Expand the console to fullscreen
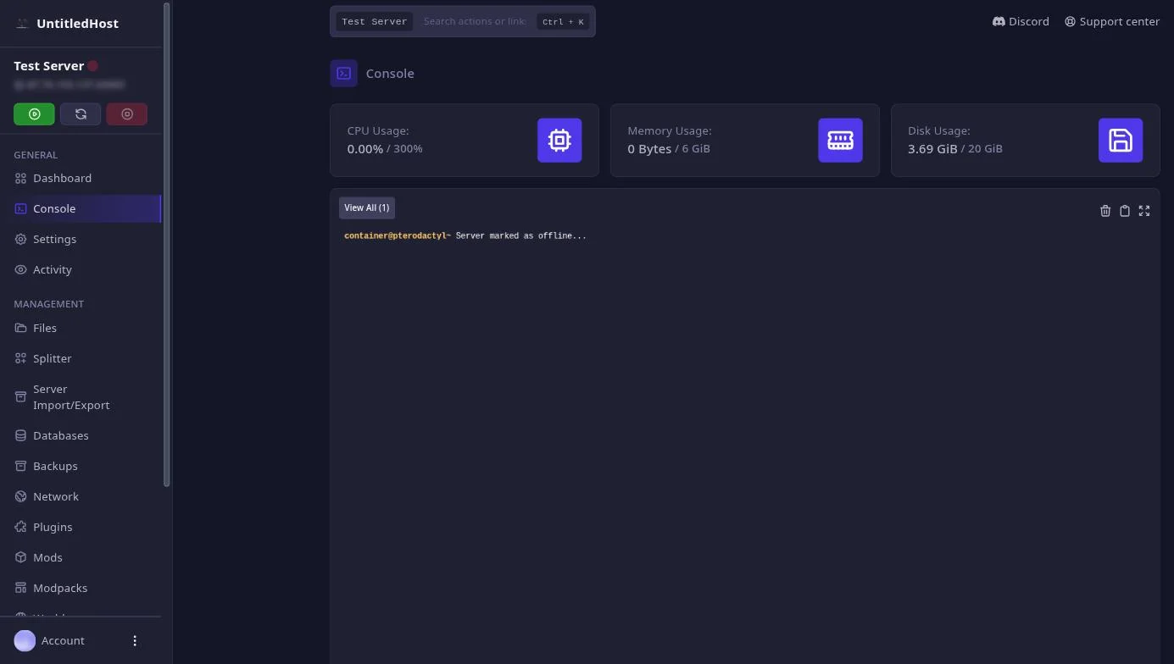1174x664 pixels. (x=1144, y=211)
